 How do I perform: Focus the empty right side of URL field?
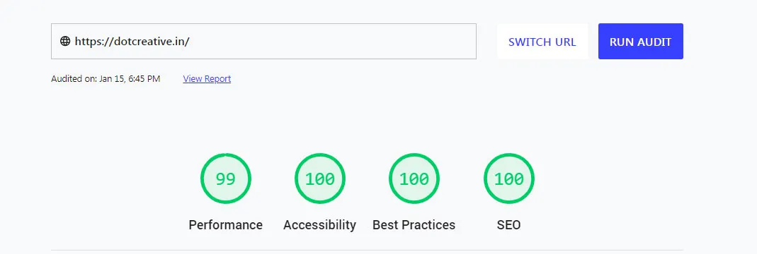click(333, 42)
